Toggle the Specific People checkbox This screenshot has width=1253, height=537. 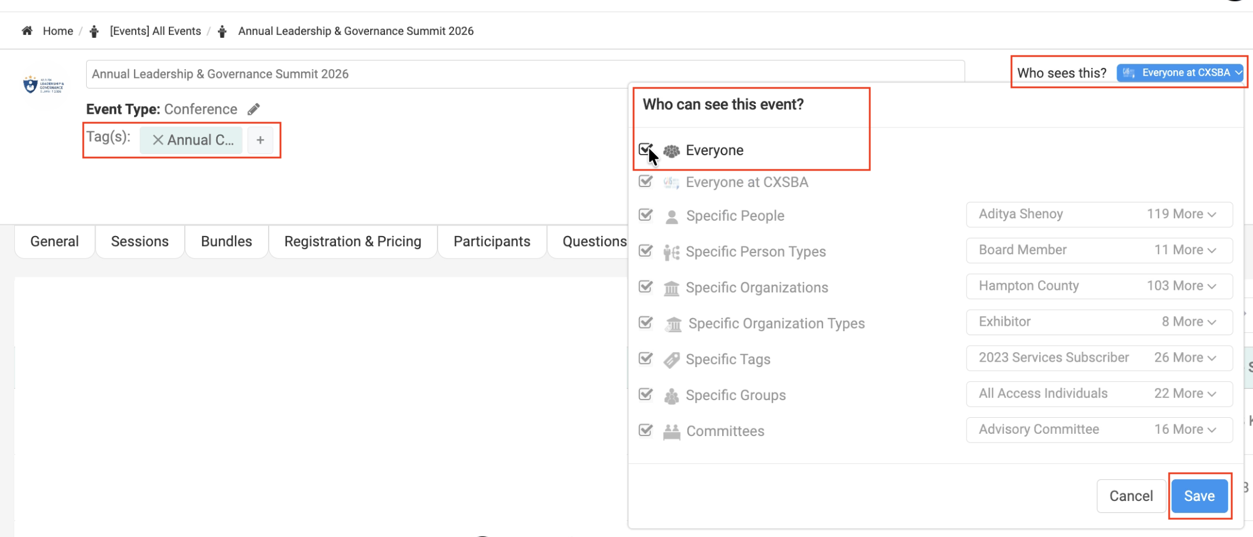[645, 215]
